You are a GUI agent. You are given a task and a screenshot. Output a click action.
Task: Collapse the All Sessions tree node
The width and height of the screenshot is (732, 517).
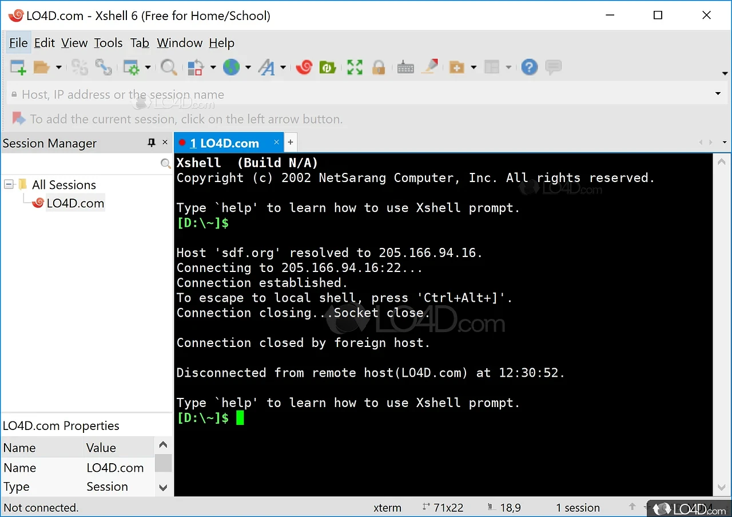(x=9, y=184)
